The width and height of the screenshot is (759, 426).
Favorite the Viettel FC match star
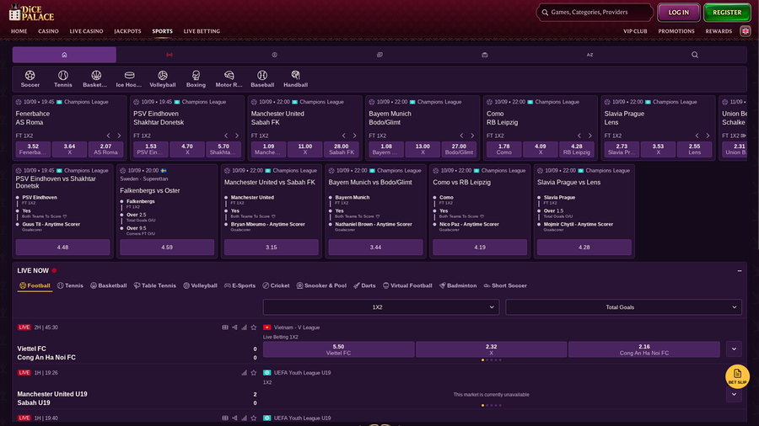(254, 327)
